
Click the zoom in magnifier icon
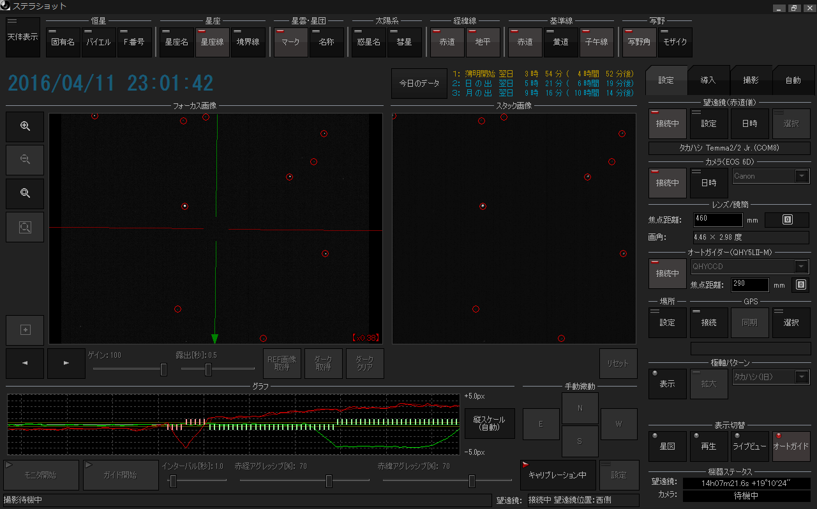point(25,126)
